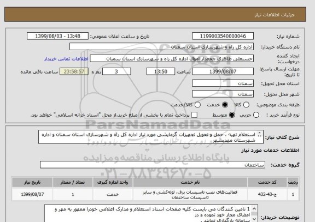This screenshot has height=222, width=315.
Task: Click the کد خدمت column header
Action: (267, 182)
